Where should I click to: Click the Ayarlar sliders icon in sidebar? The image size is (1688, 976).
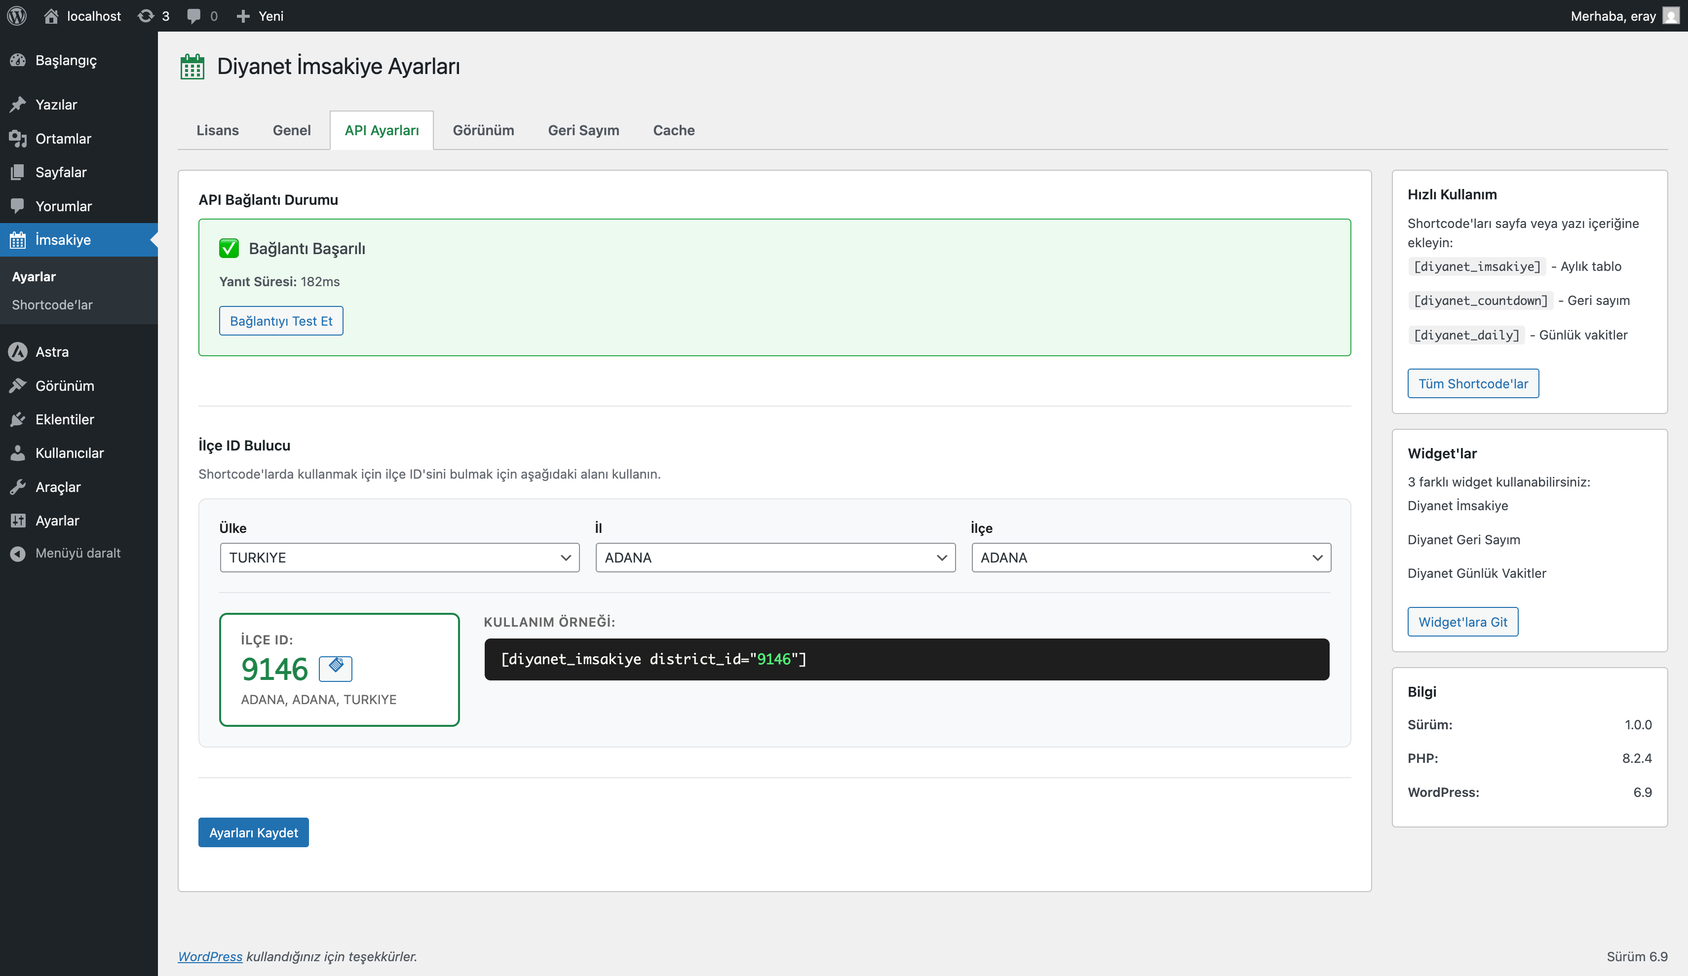click(18, 521)
